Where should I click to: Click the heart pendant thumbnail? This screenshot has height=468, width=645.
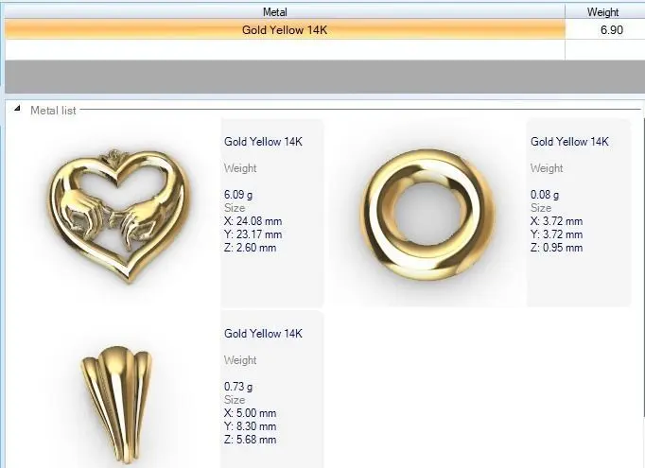coord(120,215)
